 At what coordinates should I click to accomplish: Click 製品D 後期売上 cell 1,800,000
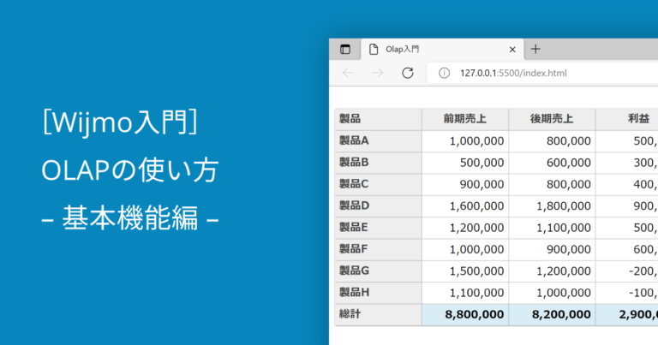(552, 205)
